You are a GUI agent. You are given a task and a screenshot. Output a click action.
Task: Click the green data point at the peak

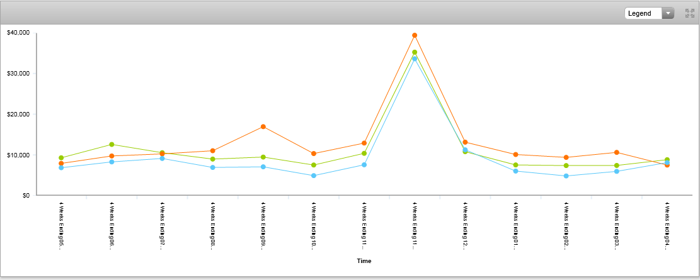pos(415,53)
